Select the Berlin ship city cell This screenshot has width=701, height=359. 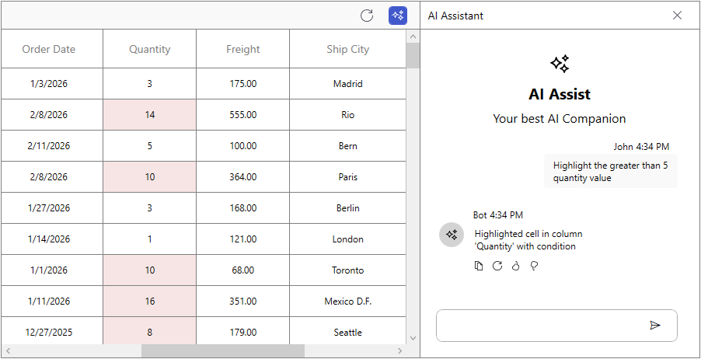coord(348,208)
